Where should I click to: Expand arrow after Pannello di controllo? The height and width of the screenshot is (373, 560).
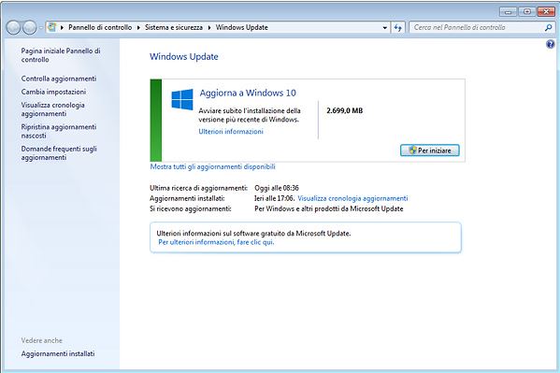click(x=138, y=27)
